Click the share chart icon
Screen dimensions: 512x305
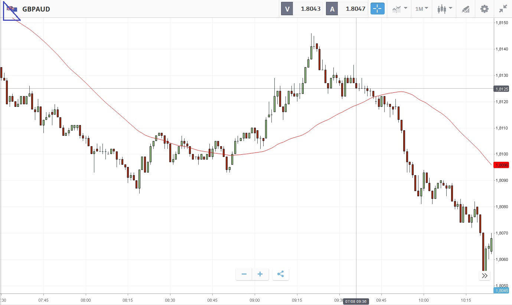(x=281, y=274)
